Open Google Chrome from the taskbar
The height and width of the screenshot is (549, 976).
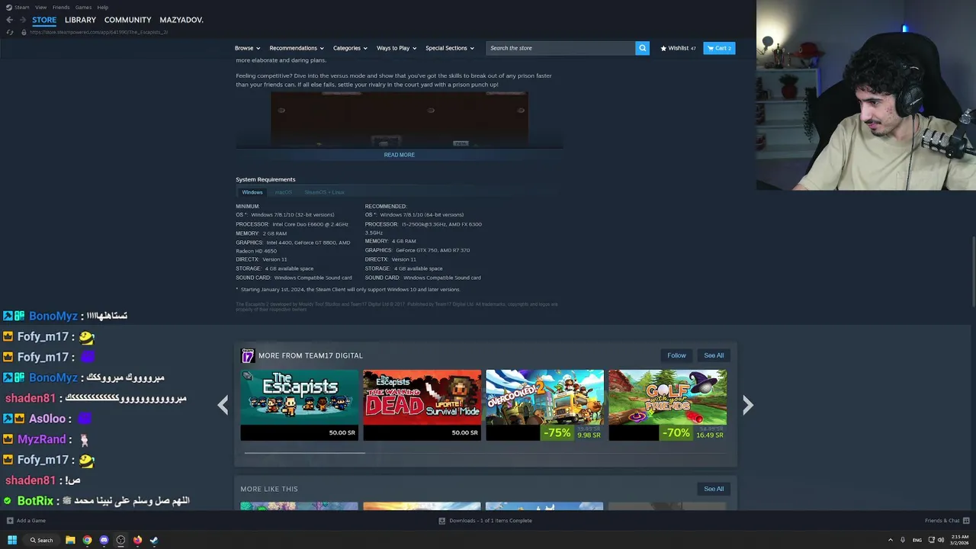coord(87,540)
